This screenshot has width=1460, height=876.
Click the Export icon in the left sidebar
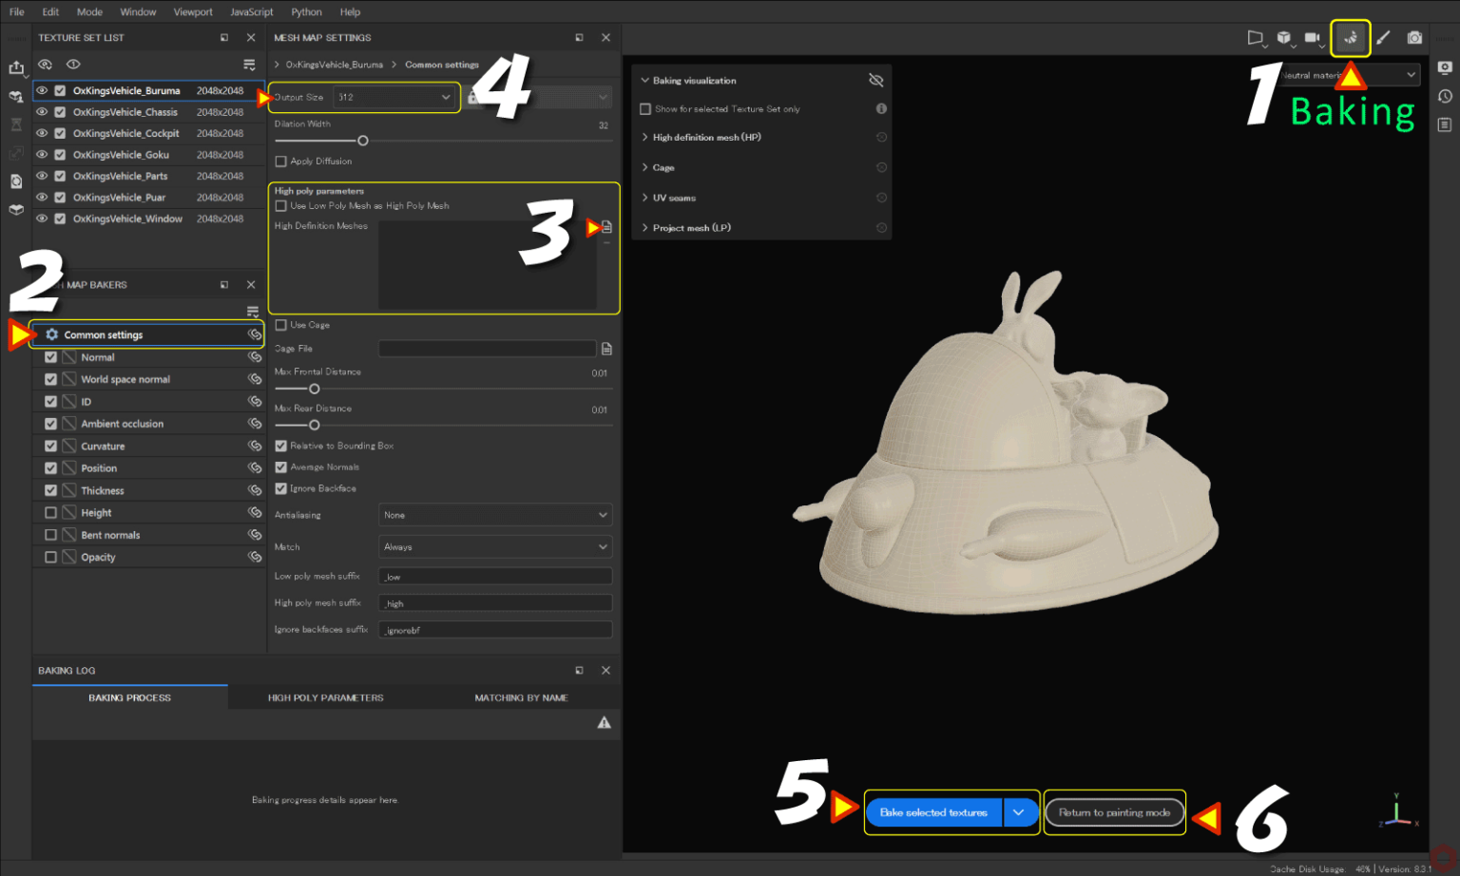[x=16, y=67]
